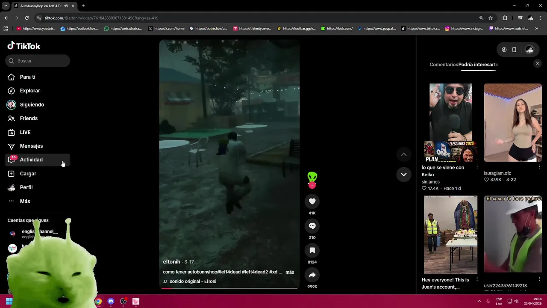The height and width of the screenshot is (308, 547).
Task: Click the TikTok logo
Action: point(24,46)
